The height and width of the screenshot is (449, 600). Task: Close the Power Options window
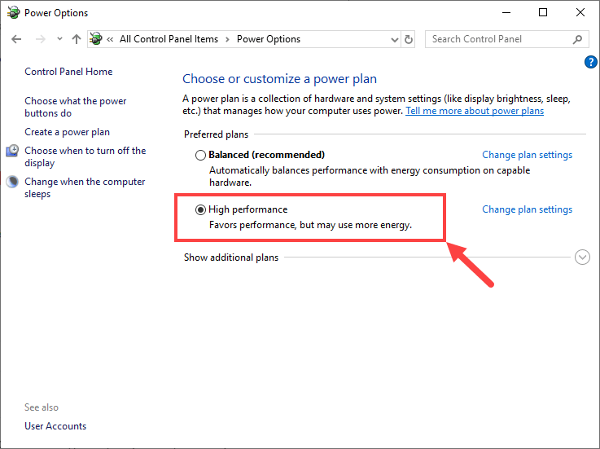580,13
